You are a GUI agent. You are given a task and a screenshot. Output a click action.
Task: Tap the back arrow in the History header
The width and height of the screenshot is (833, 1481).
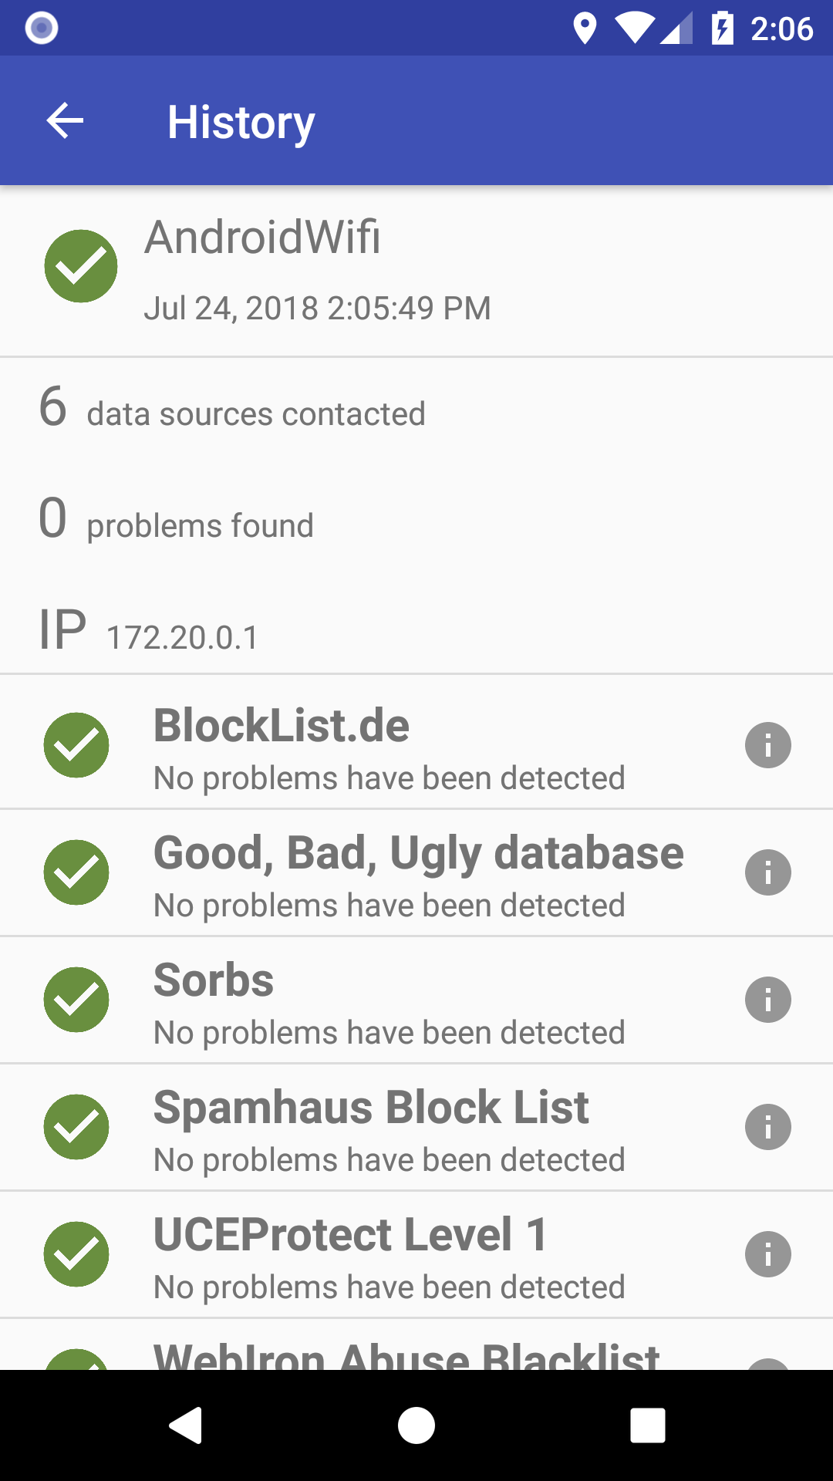pyautogui.click(x=65, y=121)
